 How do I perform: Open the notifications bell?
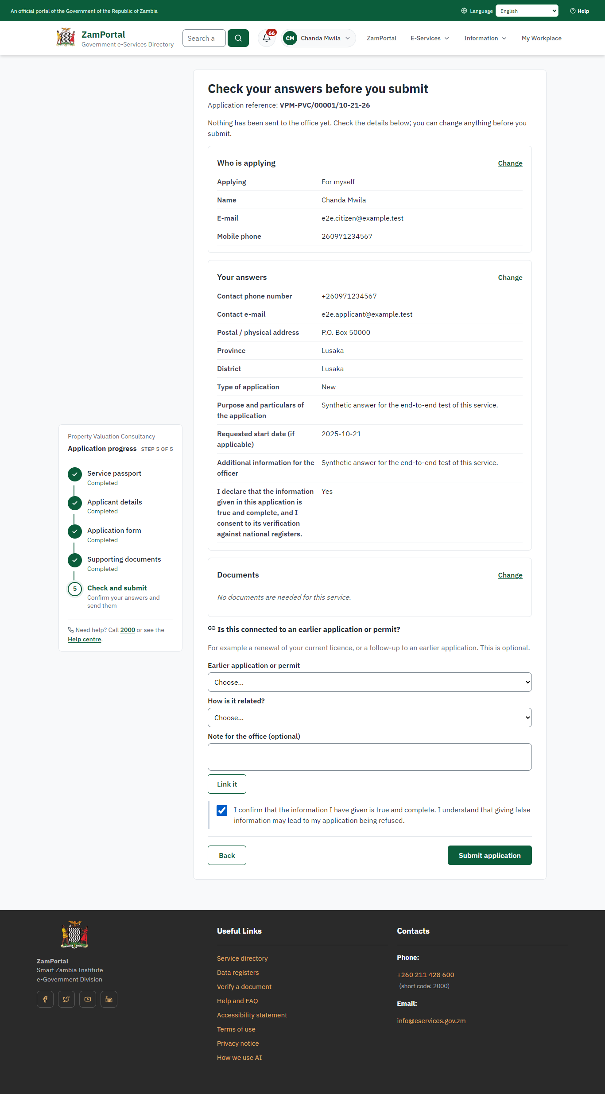[267, 38]
